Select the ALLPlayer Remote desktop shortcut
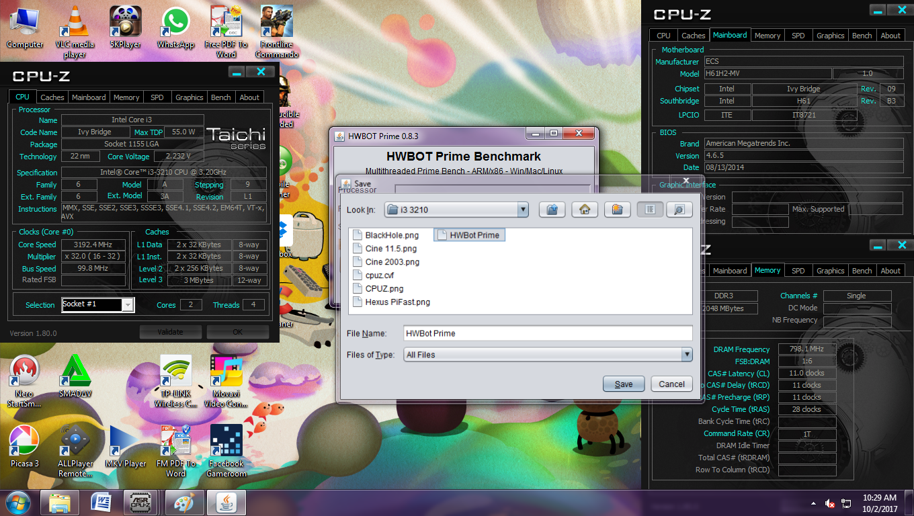The width and height of the screenshot is (914, 516). coord(75,451)
